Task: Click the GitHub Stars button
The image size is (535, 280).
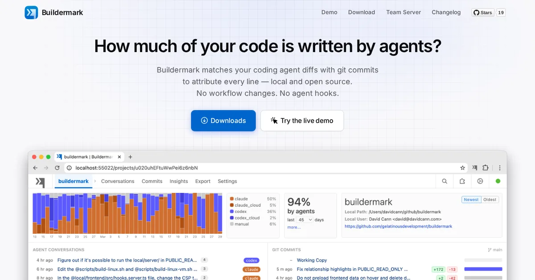Action: coord(483,12)
